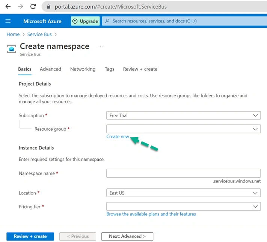Open the Home breadcrumb link
The image size is (267, 242).
(13, 34)
